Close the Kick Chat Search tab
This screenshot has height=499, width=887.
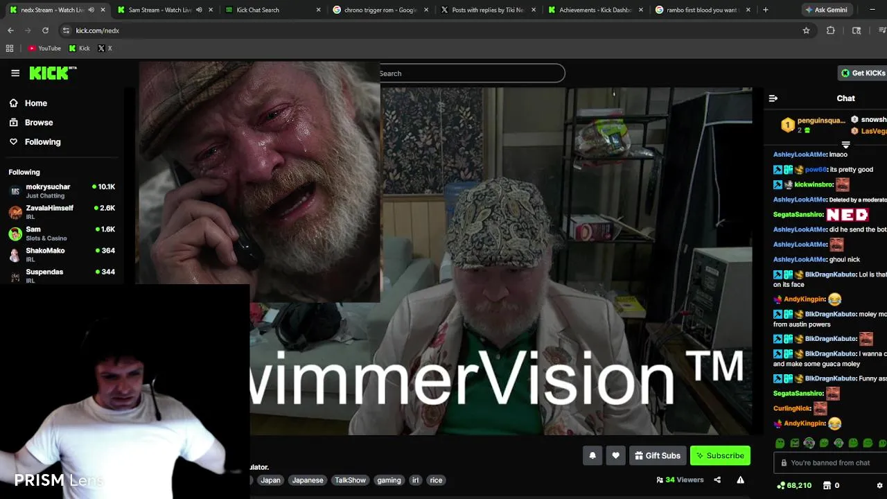tap(319, 10)
